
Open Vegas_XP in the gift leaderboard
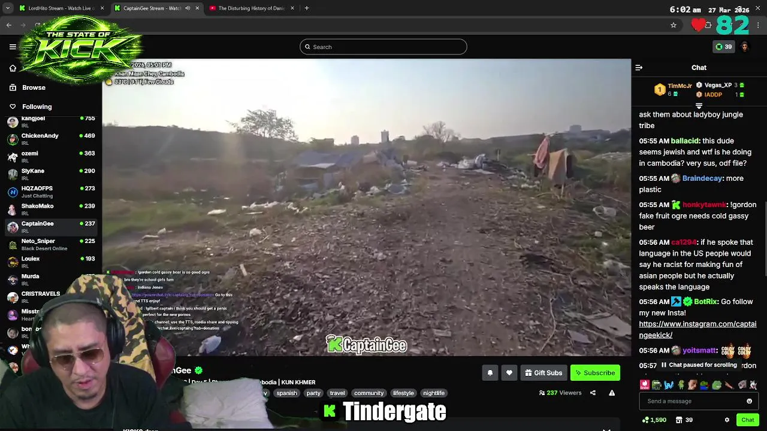coord(718,86)
